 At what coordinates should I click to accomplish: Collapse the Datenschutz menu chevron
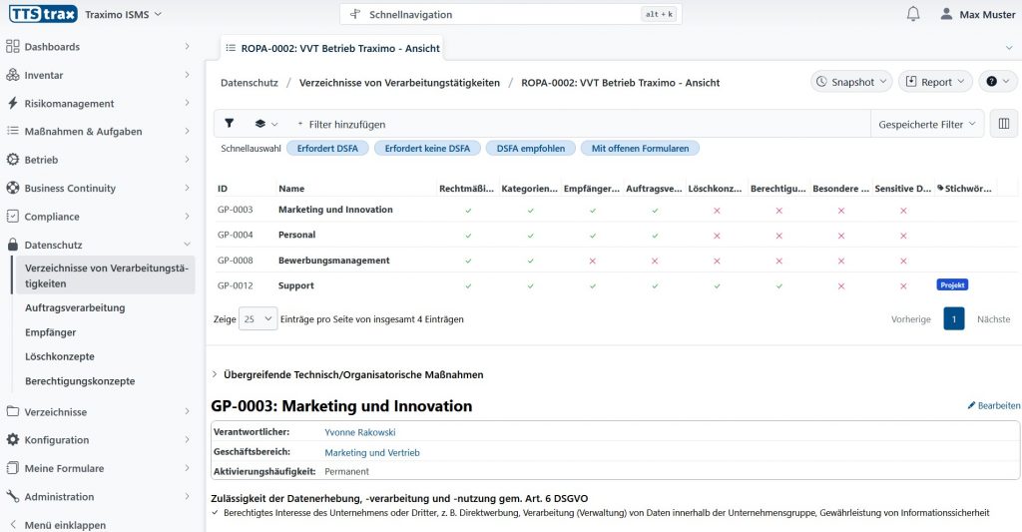tap(187, 245)
